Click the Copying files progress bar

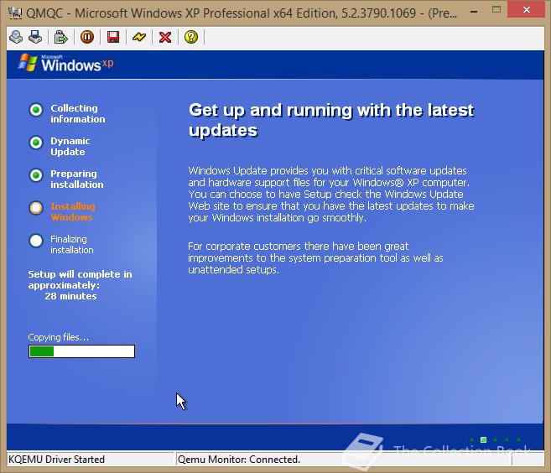pos(81,351)
